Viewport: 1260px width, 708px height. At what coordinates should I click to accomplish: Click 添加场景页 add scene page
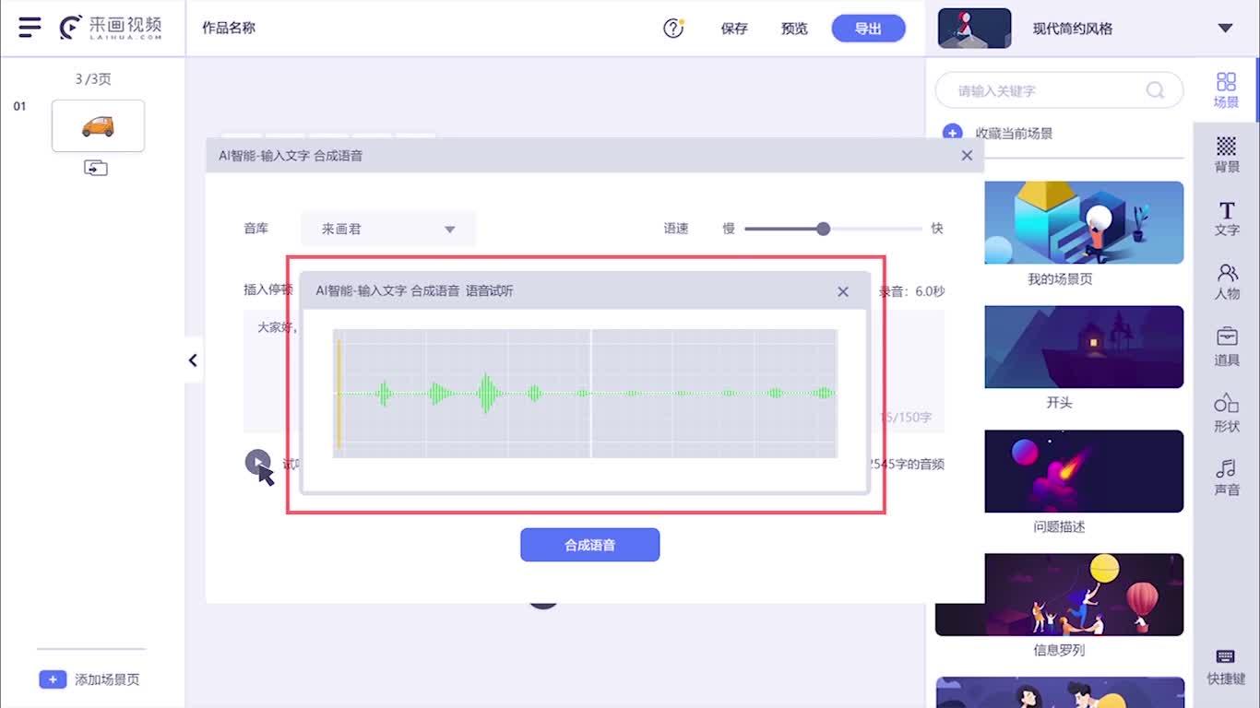point(107,679)
